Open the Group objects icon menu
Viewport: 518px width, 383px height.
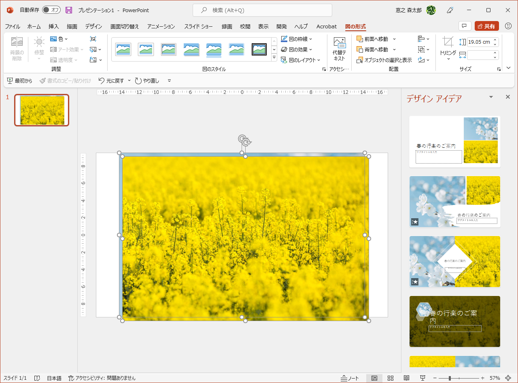click(424, 49)
